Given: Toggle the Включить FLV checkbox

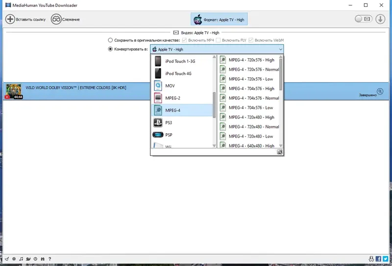Looking at the screenshot, I should point(218,40).
